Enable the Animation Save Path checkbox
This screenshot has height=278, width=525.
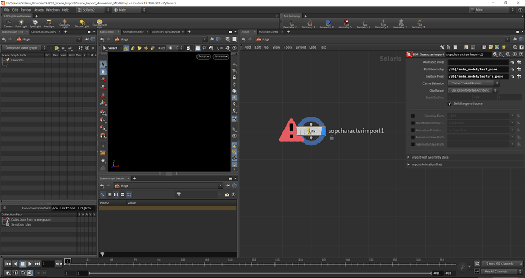point(412,137)
